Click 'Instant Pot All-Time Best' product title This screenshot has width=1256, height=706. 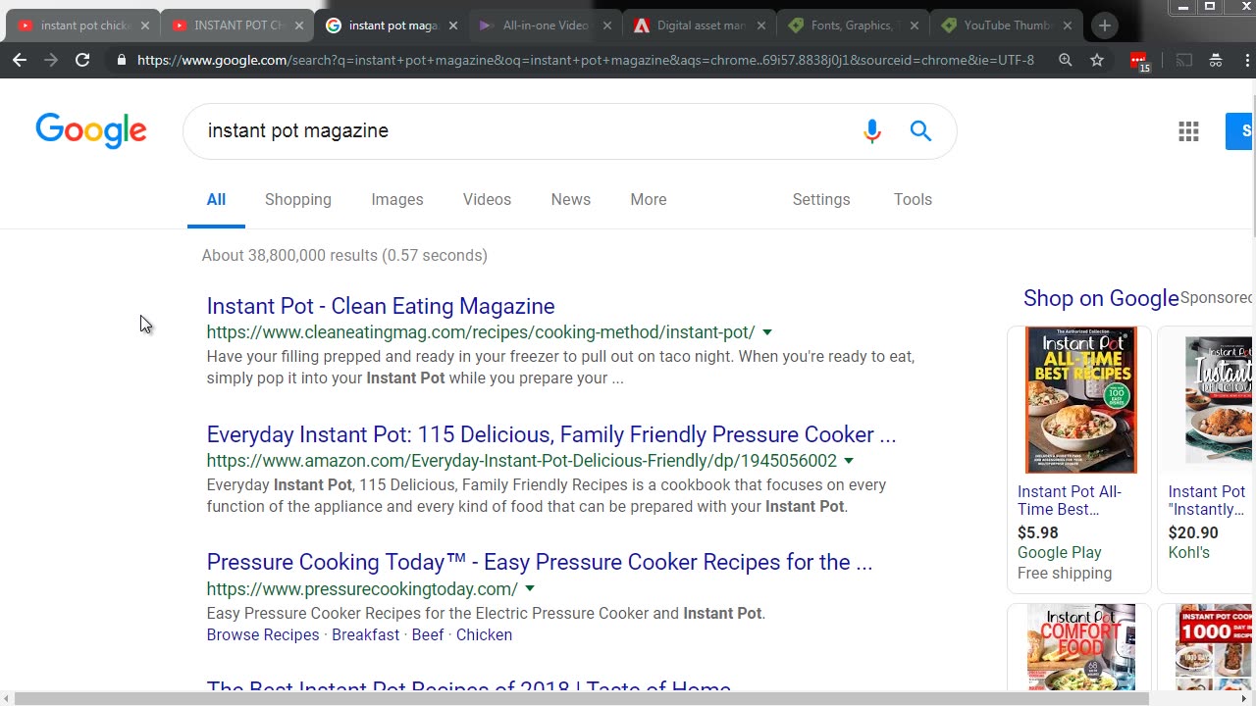click(1070, 500)
